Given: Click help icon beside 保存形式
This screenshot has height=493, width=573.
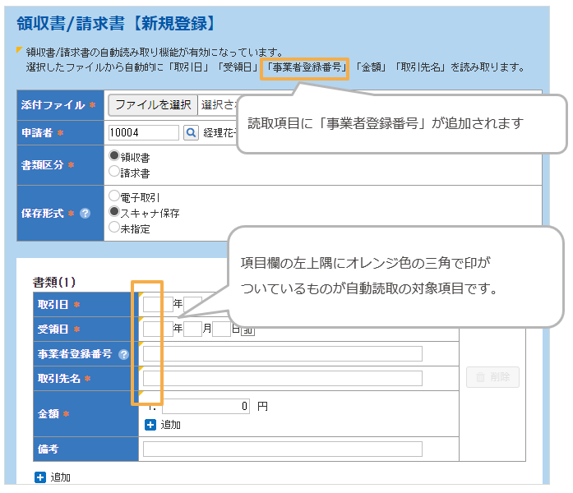Looking at the screenshot, I should coord(85,214).
